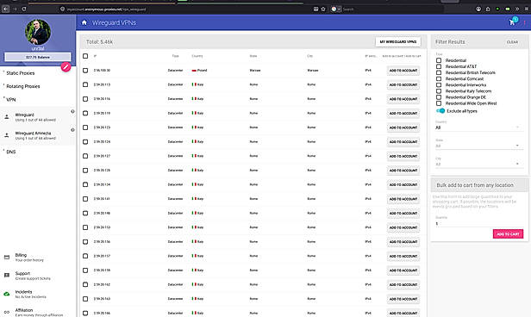Image resolution: width=531 pixels, height=317 pixels.
Task: Click the site security shield in address bar
Action: [x=62, y=9]
